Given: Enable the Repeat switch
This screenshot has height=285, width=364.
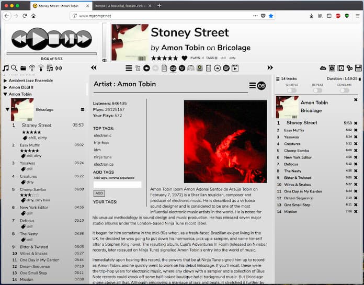Looking at the screenshot, I should pyautogui.click(x=317, y=90).
